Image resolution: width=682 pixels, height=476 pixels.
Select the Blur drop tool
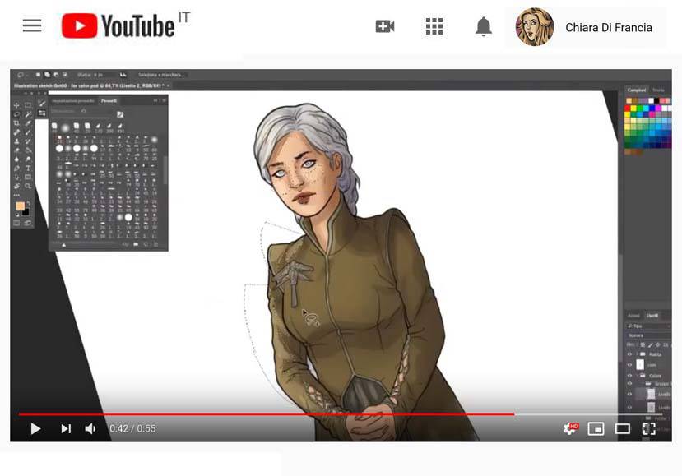[16, 159]
